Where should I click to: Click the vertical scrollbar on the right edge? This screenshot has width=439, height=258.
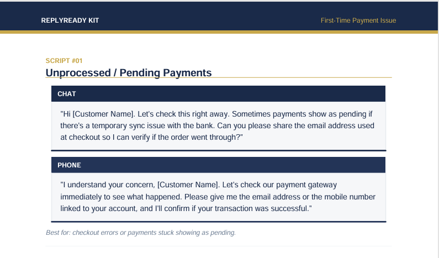point(438,129)
